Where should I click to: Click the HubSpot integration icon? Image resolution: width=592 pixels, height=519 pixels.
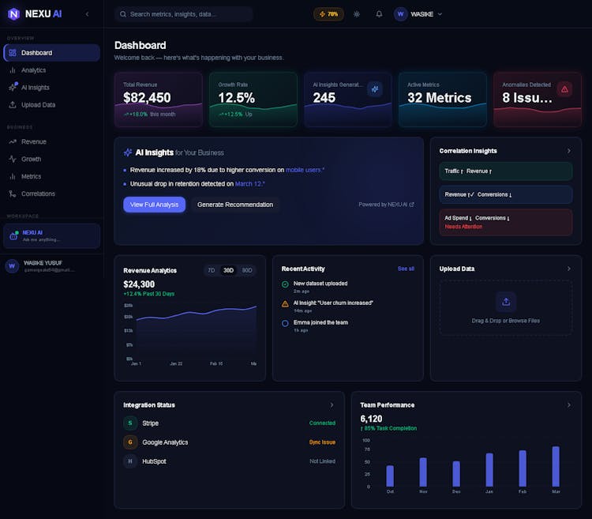pos(130,461)
